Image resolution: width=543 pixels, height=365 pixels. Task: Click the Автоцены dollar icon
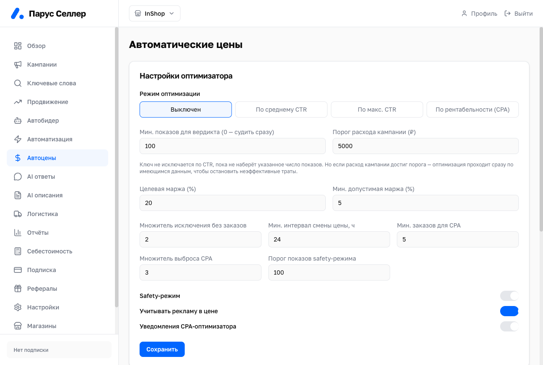point(18,158)
